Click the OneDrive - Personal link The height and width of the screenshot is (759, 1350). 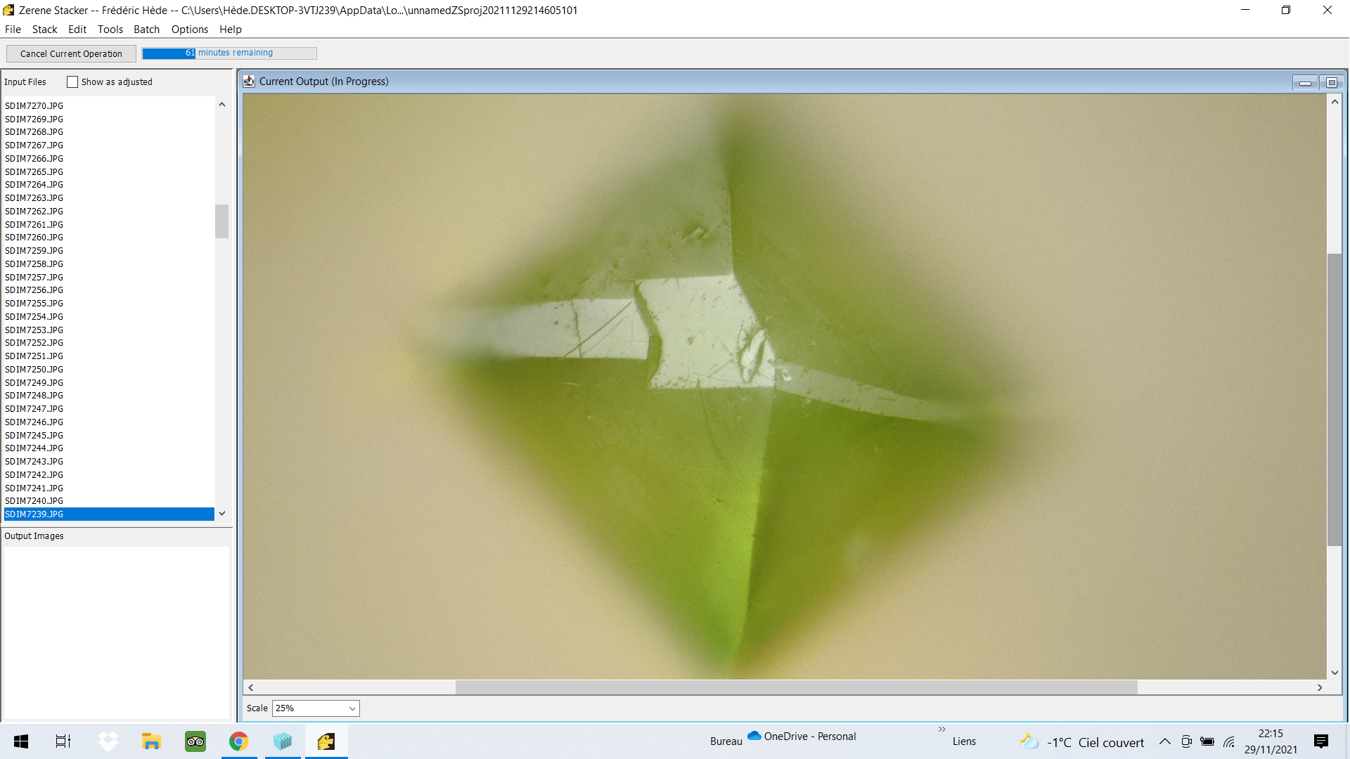coord(802,737)
